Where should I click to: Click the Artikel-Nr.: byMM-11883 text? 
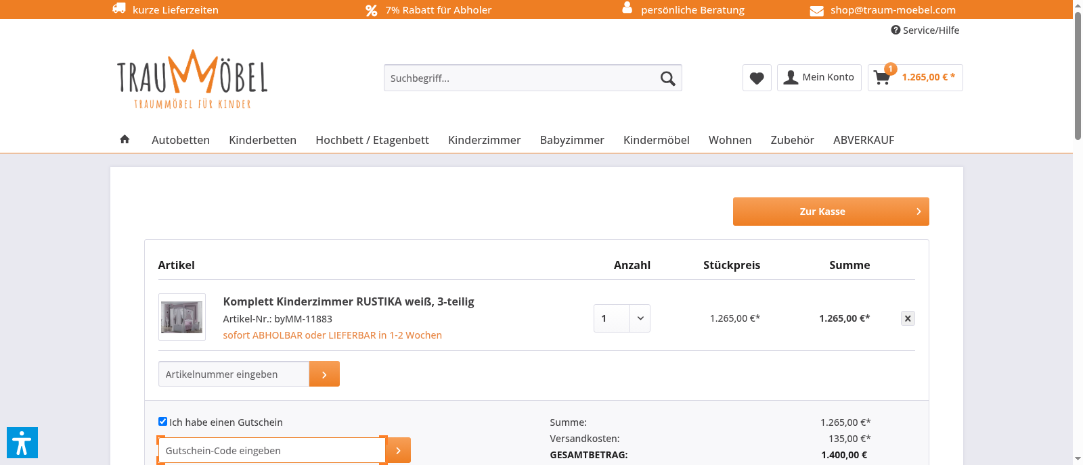278,319
